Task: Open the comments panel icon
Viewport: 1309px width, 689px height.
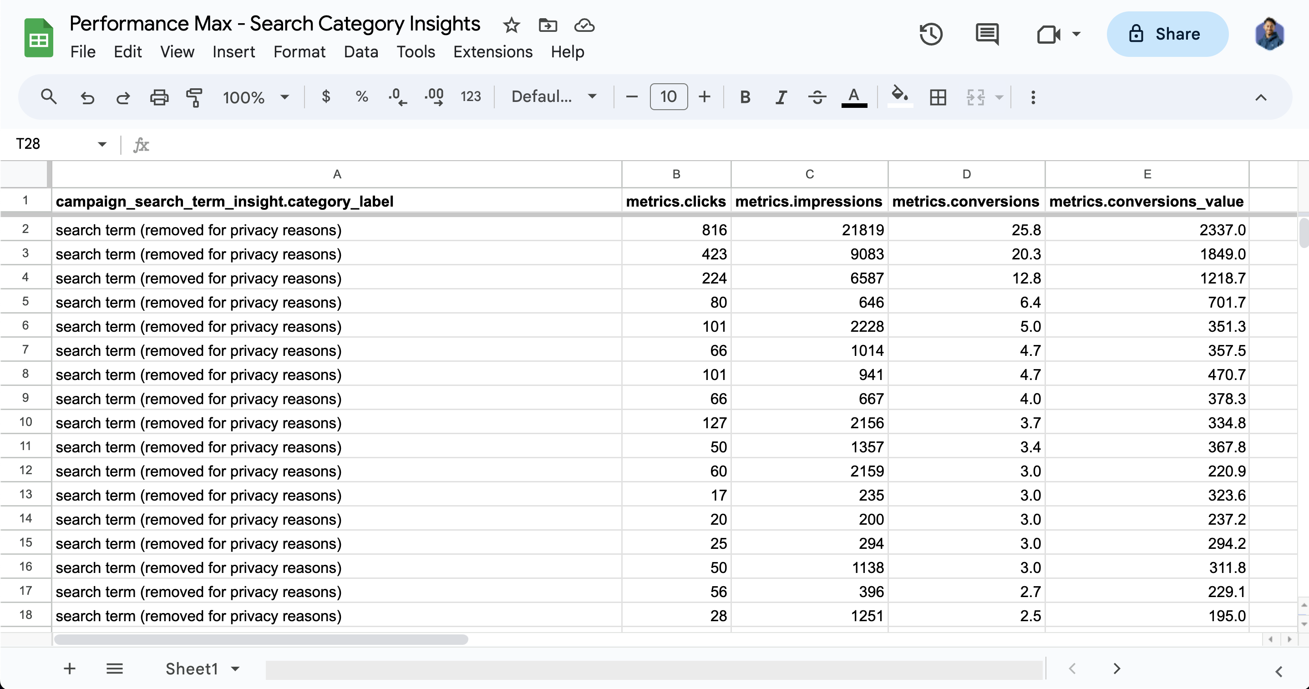Action: pyautogui.click(x=987, y=34)
